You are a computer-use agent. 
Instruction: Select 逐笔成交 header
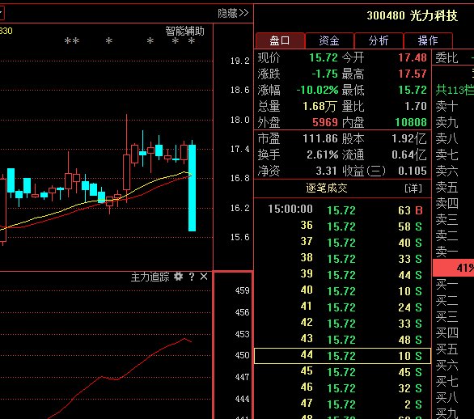[327, 188]
